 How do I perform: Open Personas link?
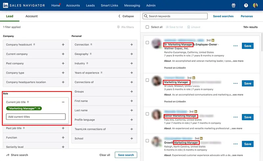point(247,16)
